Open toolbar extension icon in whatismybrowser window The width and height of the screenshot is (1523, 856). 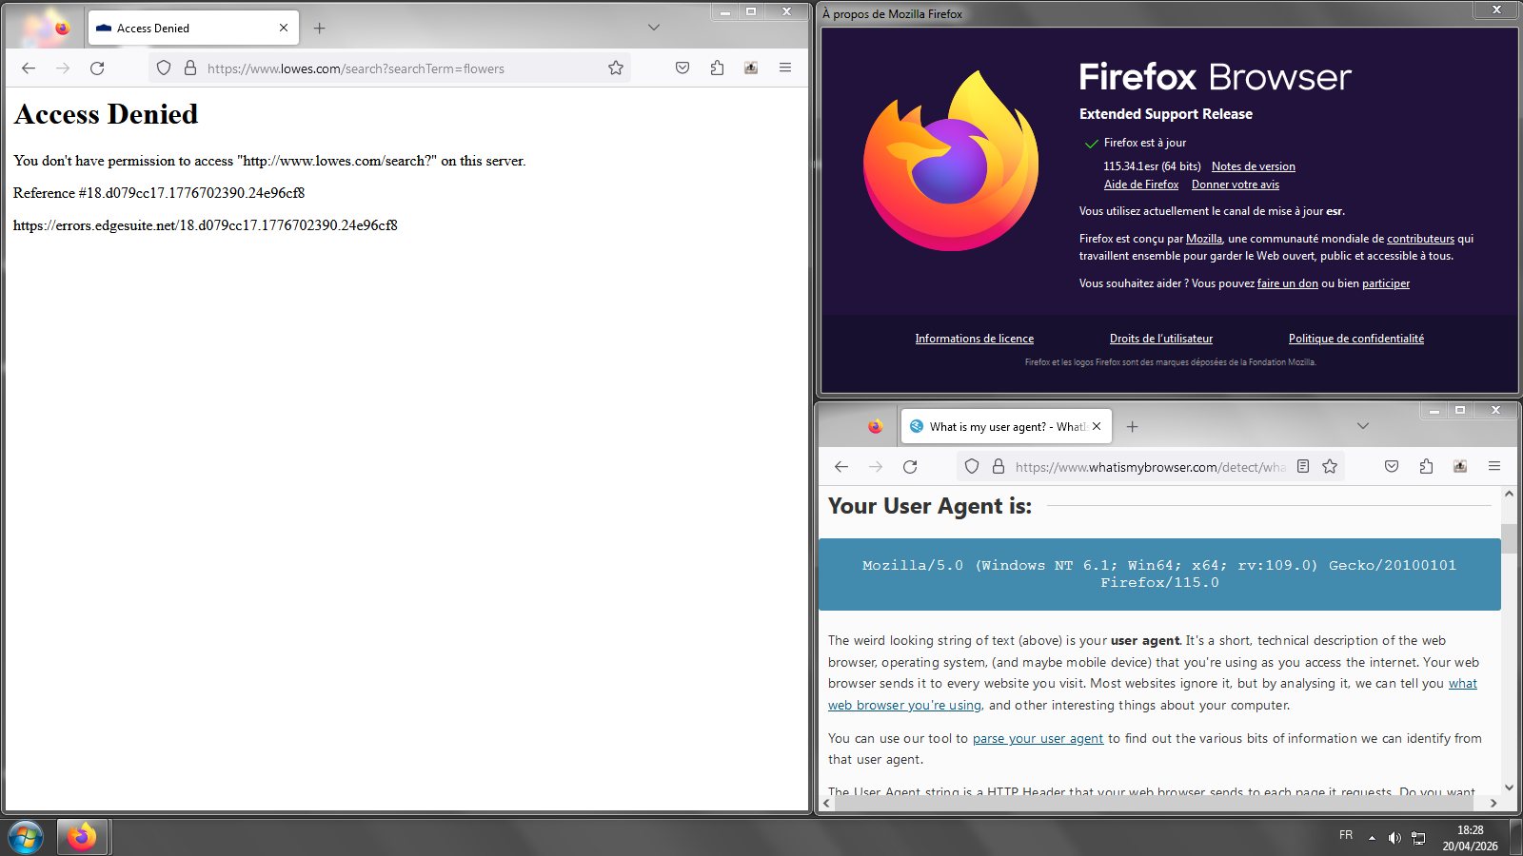[1460, 467]
